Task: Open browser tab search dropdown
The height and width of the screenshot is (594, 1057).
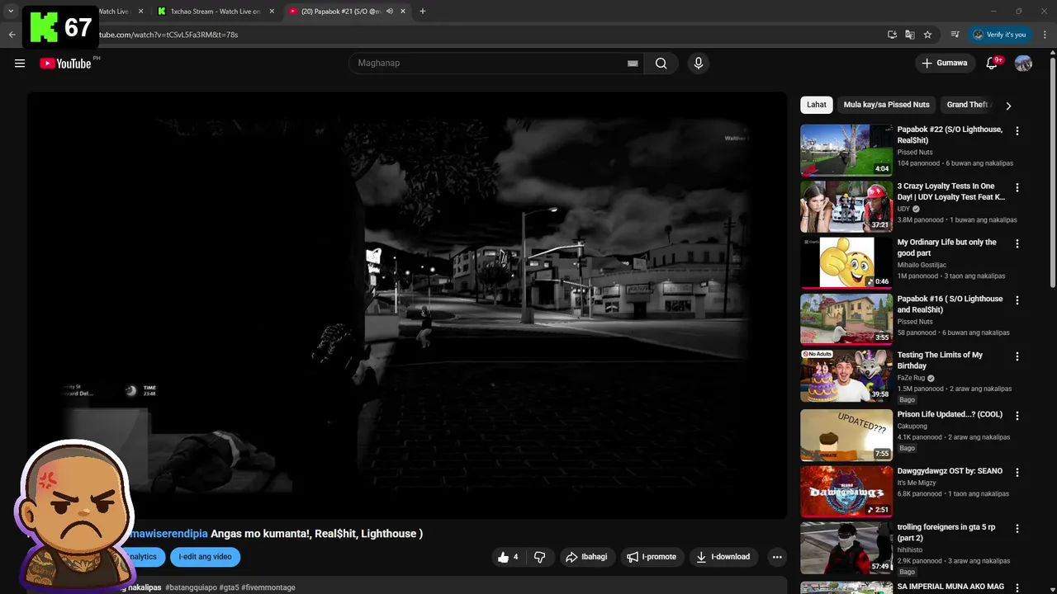Action: coord(11,12)
